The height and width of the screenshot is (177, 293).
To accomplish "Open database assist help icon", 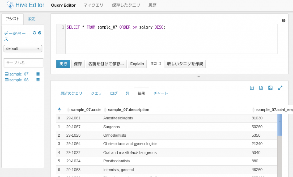I will tap(39, 33).
